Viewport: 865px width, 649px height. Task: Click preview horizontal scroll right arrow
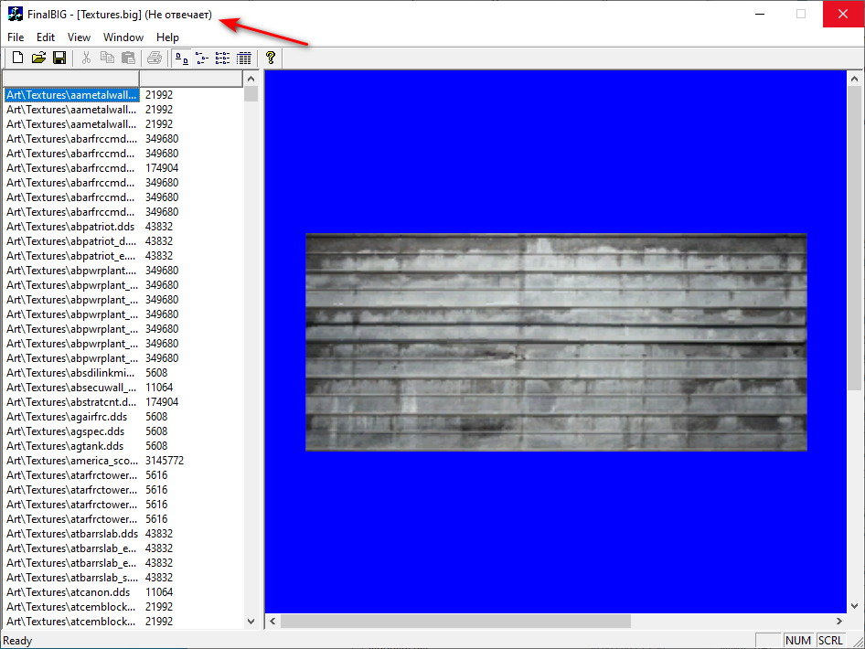click(x=839, y=621)
